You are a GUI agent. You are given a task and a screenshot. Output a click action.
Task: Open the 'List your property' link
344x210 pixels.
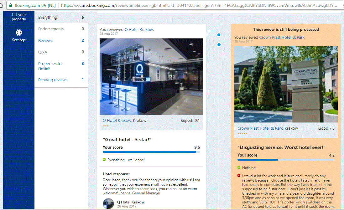pos(19,17)
